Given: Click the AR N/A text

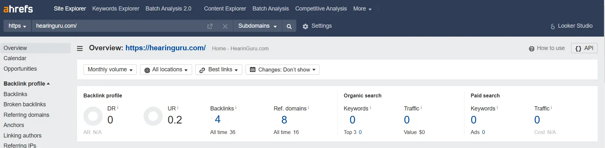Looking at the screenshot, I should pyautogui.click(x=92, y=132).
